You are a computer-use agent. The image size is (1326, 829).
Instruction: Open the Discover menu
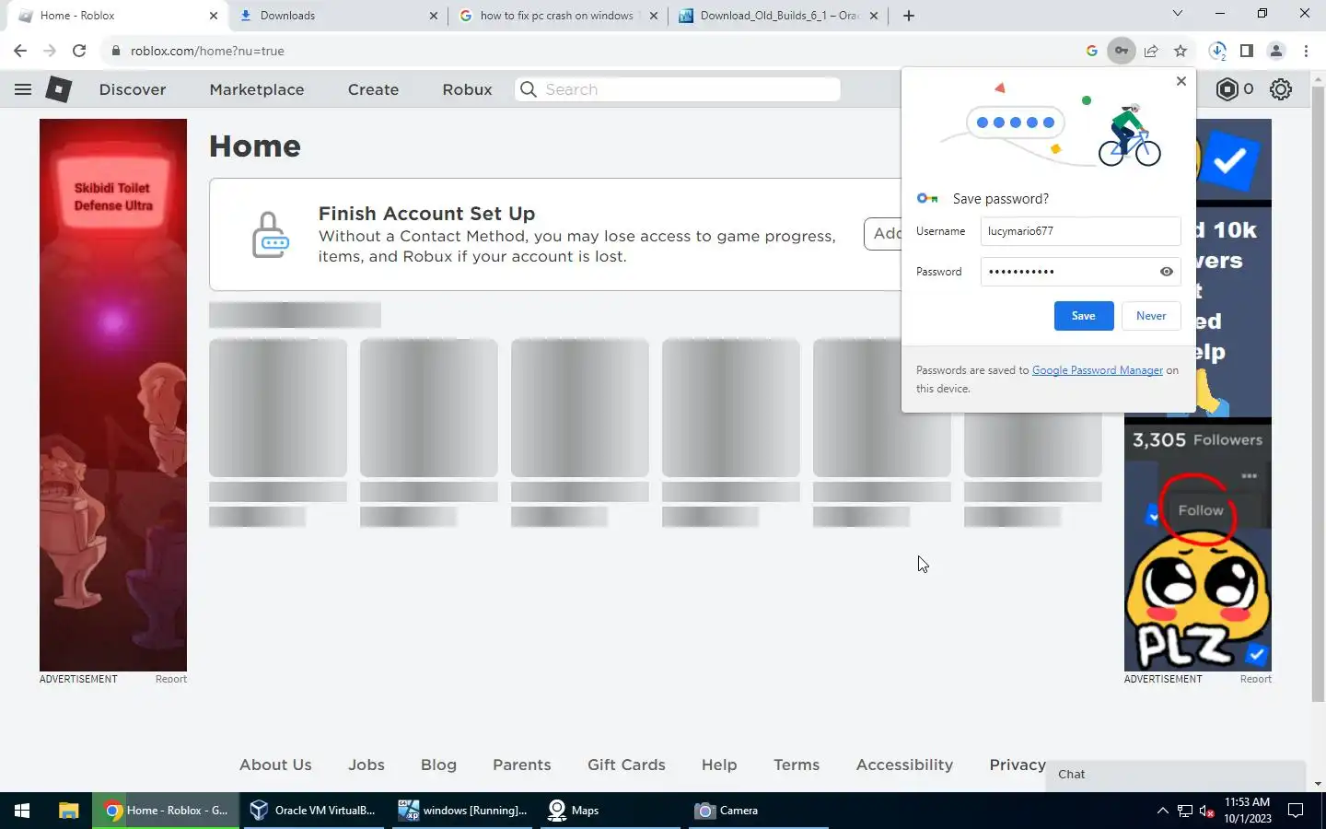click(133, 89)
